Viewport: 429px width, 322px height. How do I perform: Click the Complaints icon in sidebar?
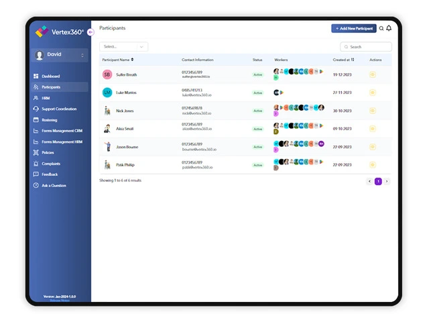point(36,164)
